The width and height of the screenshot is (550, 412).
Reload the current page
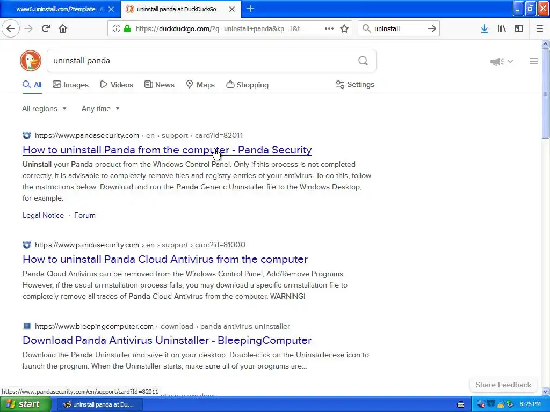tap(46, 28)
